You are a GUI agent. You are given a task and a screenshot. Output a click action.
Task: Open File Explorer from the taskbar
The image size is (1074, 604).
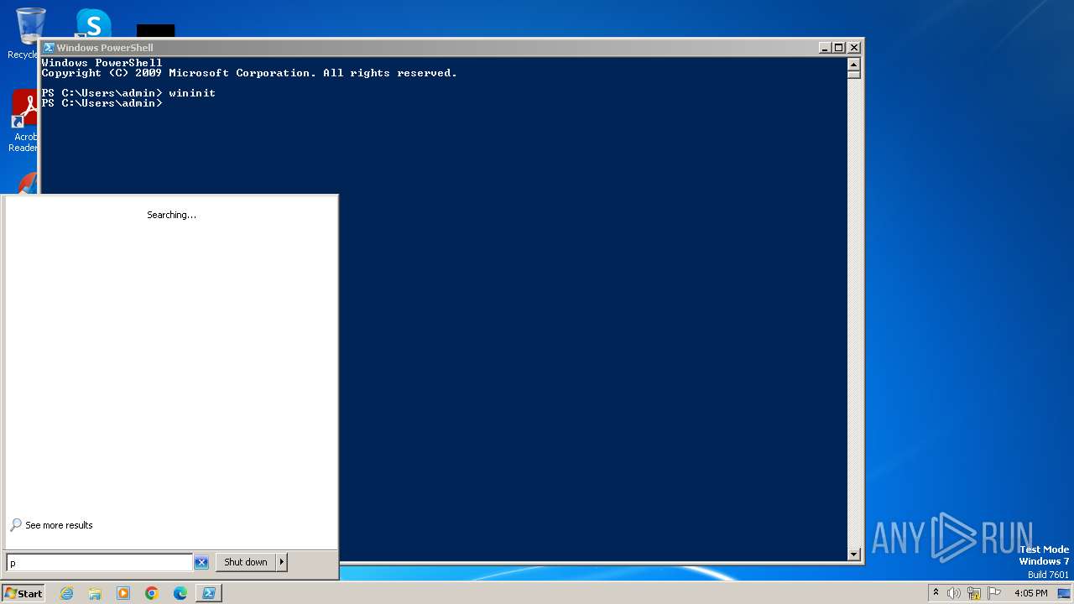click(x=95, y=593)
